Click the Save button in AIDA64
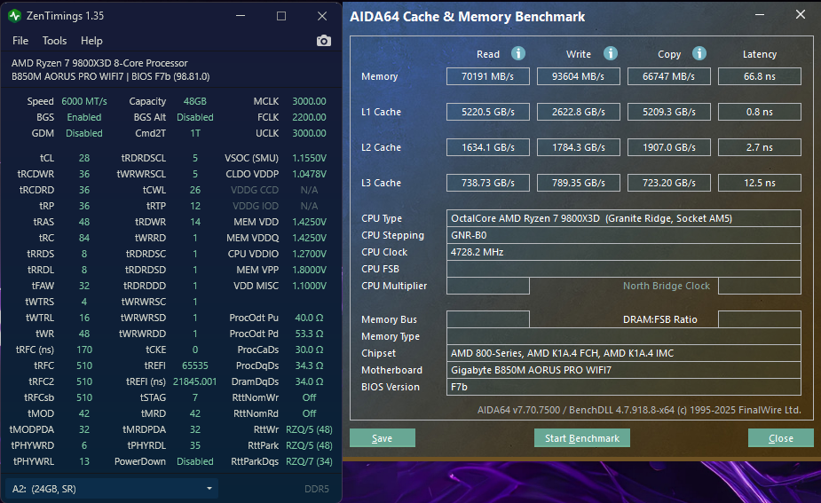Screen dimensions: 821x503 (x=383, y=438)
